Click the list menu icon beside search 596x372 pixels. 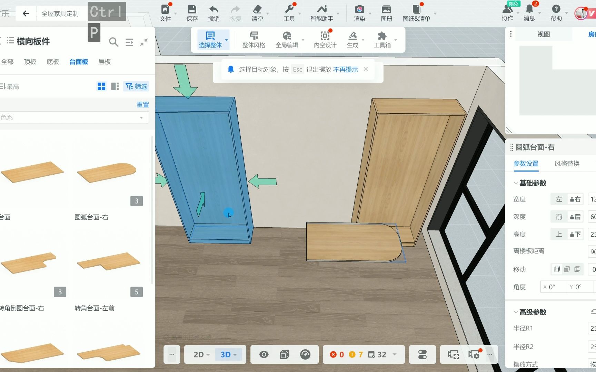[x=129, y=42]
